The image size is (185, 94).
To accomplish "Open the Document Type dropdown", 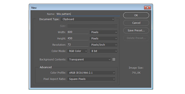I will 88,19.
